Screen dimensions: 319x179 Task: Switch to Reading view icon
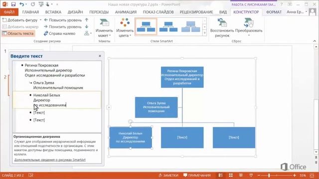click(x=241, y=176)
